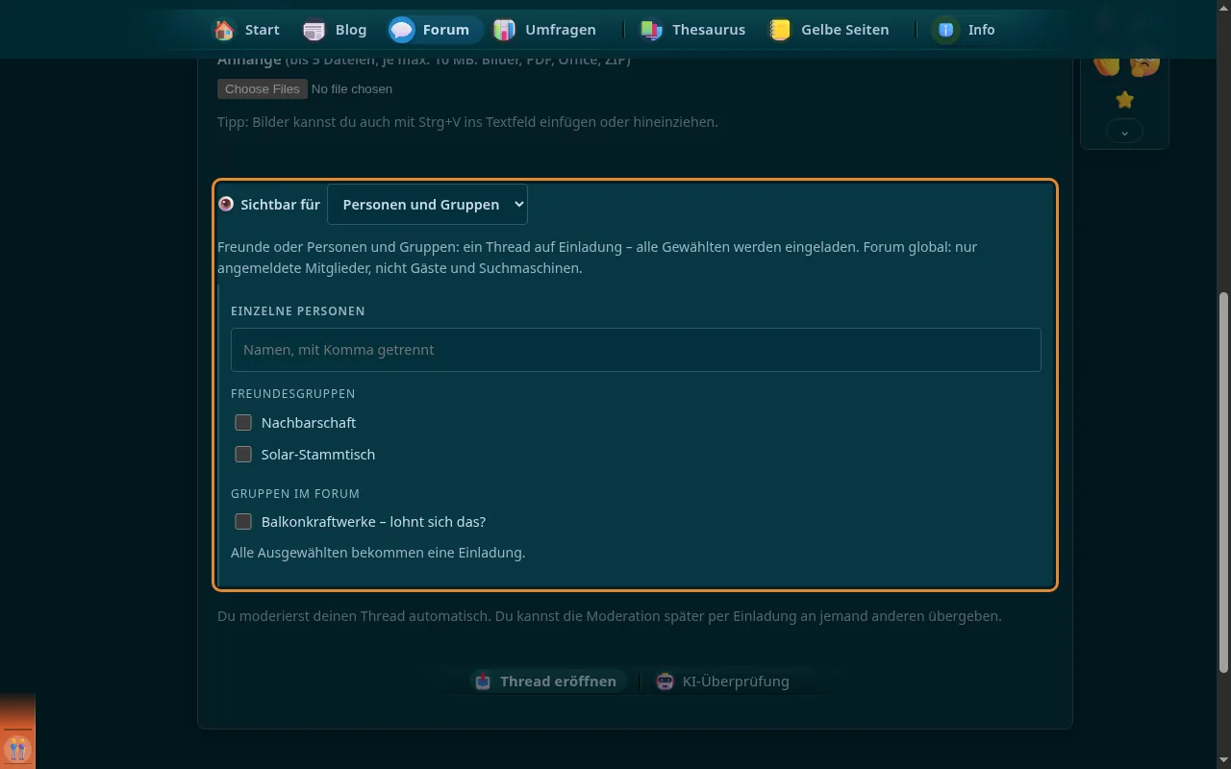Click the FREUNDESGRUPPEN heading
This screenshot has width=1231, height=769.
pyautogui.click(x=293, y=394)
